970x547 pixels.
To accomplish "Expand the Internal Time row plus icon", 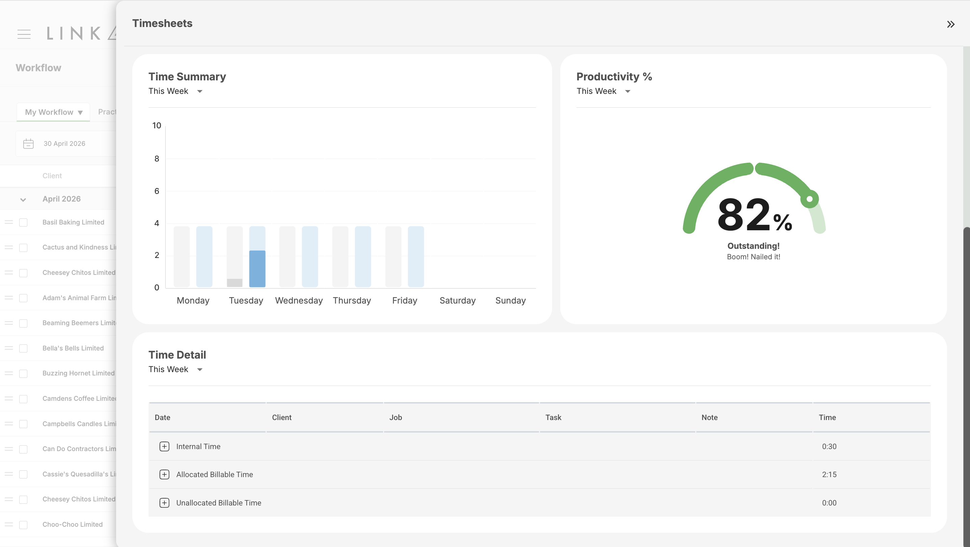I will 164,446.
